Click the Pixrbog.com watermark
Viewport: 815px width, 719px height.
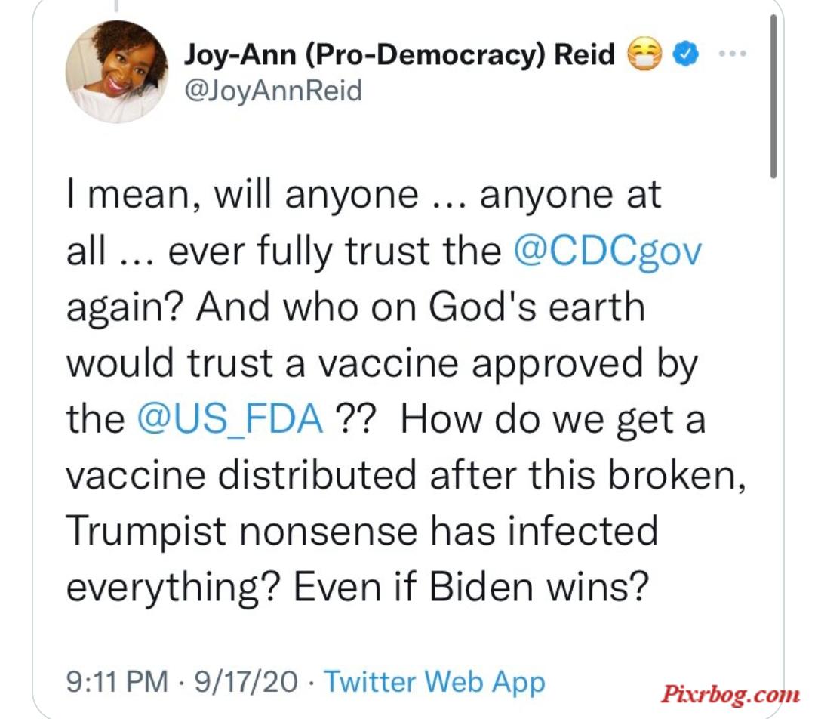coord(730,695)
